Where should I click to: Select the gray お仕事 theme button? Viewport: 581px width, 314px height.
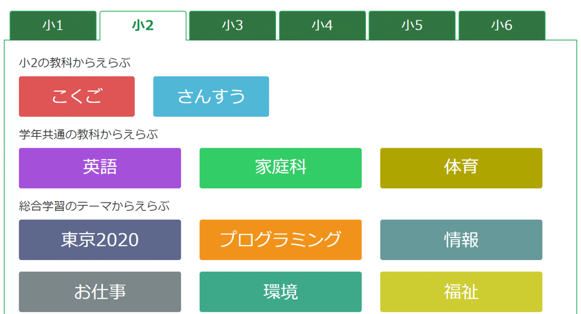click(99, 292)
